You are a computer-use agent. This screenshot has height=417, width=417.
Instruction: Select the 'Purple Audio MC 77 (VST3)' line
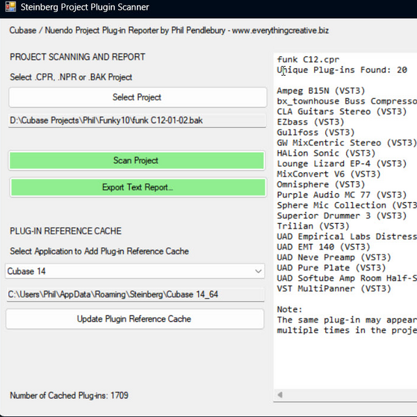click(x=341, y=195)
